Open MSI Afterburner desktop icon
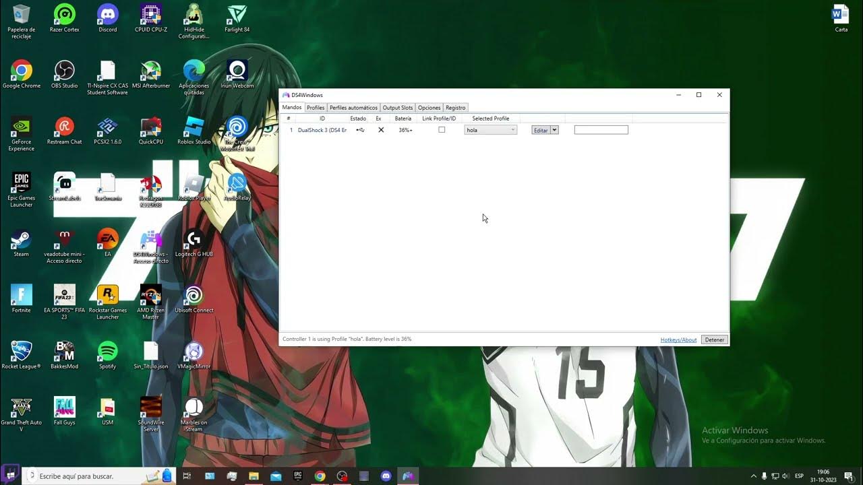 tap(151, 75)
